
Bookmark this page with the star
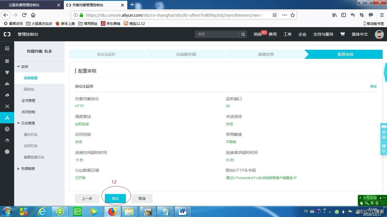click(x=293, y=15)
